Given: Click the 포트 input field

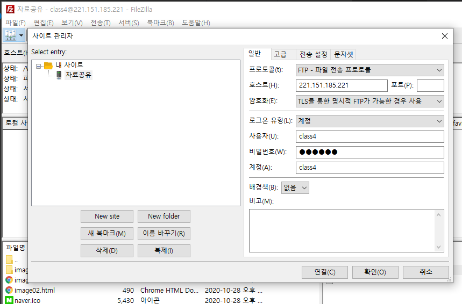Looking at the screenshot, I should coord(430,85).
